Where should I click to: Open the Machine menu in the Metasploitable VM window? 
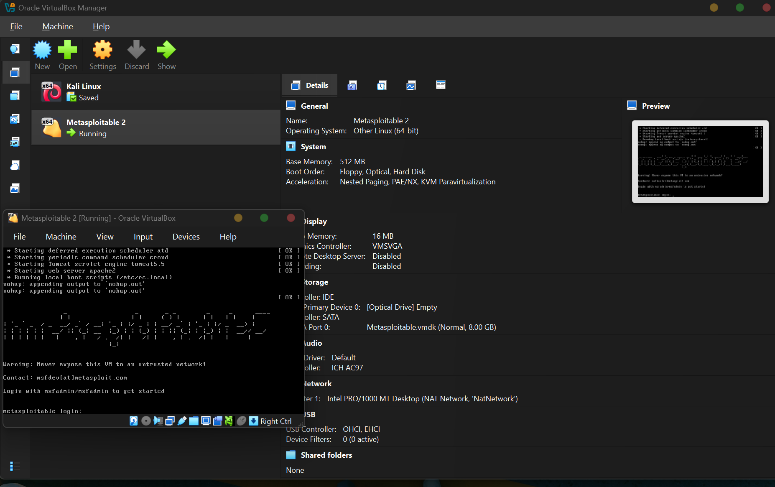61,237
